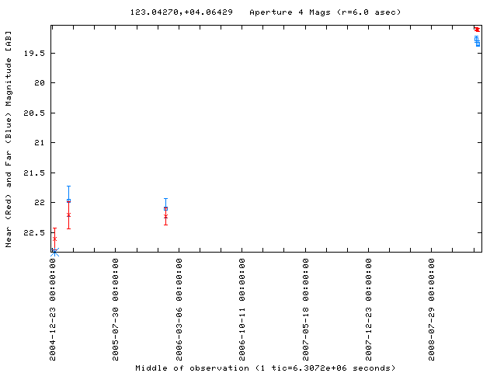This screenshot has height=373, width=497.
Task: Click the x-axis date 2006-10-11 00:00:00
Action: (242, 309)
